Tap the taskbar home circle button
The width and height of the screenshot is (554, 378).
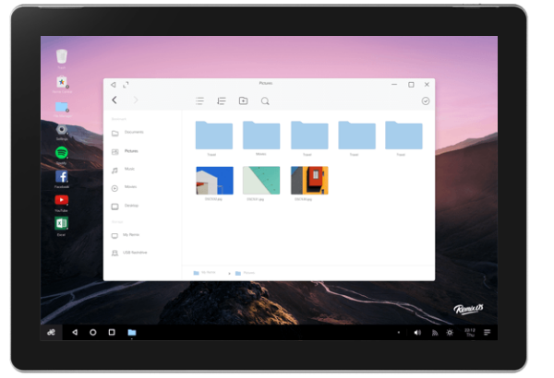point(93,332)
